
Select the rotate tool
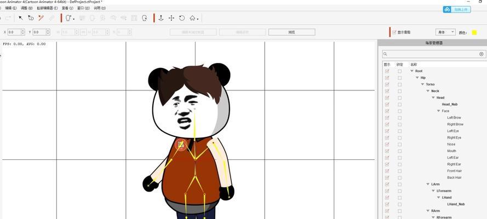[182, 18]
